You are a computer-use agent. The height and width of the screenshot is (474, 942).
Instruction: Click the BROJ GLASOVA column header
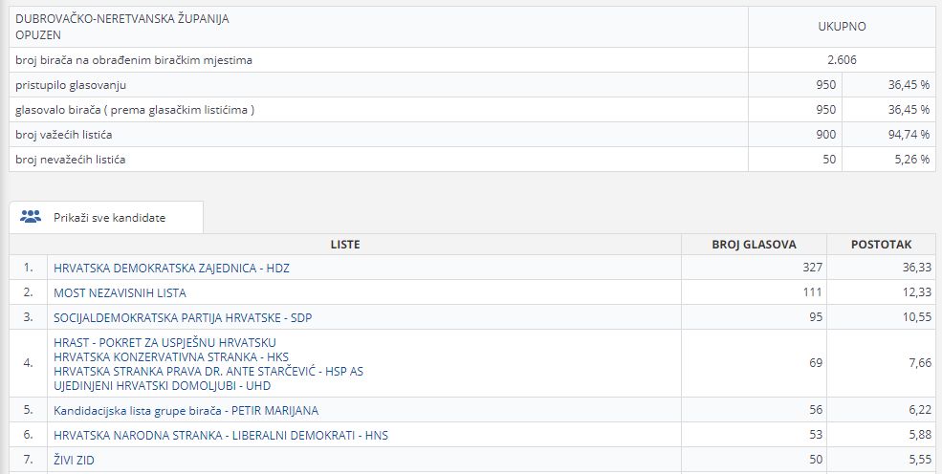tap(754, 245)
